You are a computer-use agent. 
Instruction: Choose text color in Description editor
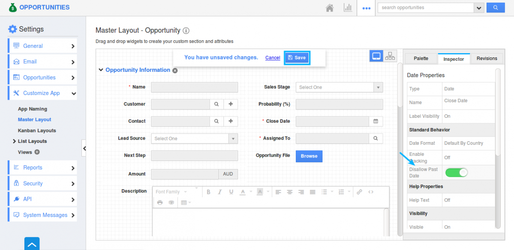243,192
